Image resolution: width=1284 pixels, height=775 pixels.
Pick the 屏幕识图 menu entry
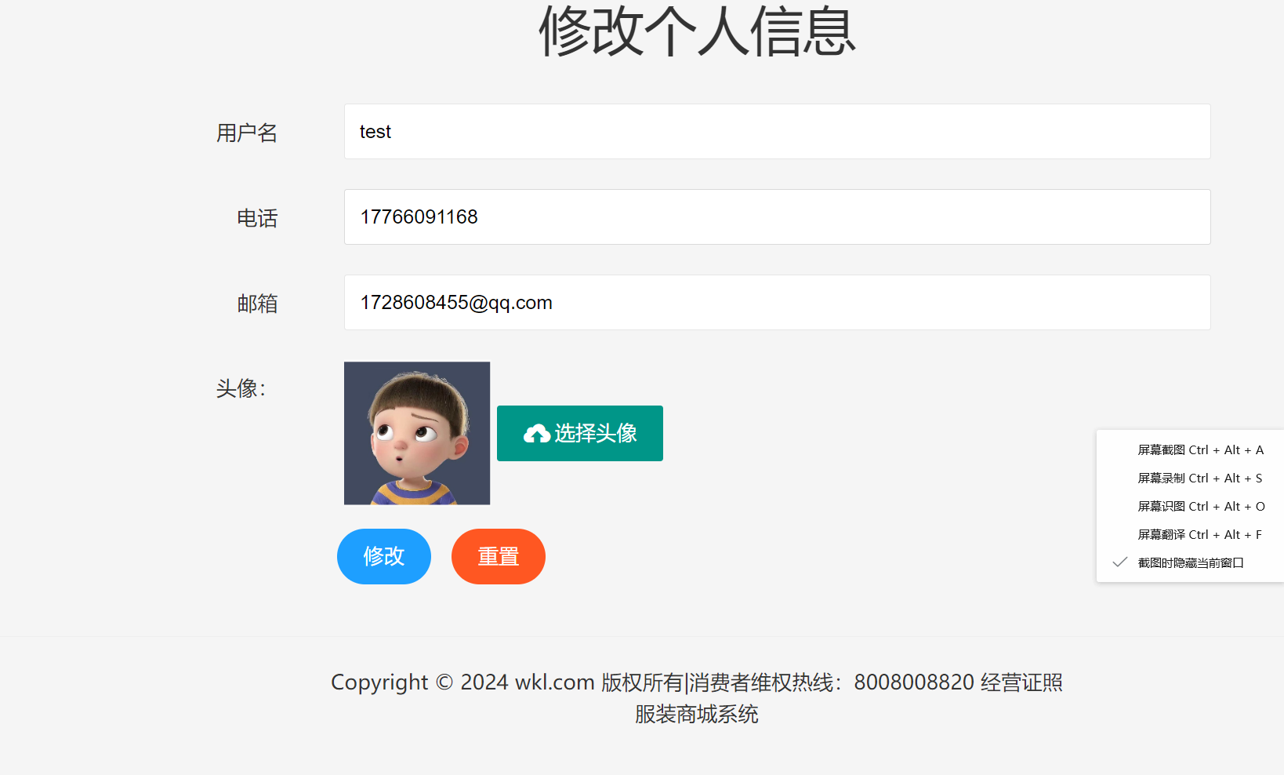coord(1199,507)
